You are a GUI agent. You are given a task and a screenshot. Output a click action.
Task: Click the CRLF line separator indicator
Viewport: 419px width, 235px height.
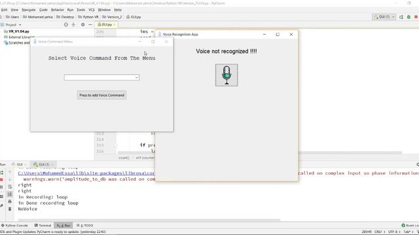click(380, 232)
